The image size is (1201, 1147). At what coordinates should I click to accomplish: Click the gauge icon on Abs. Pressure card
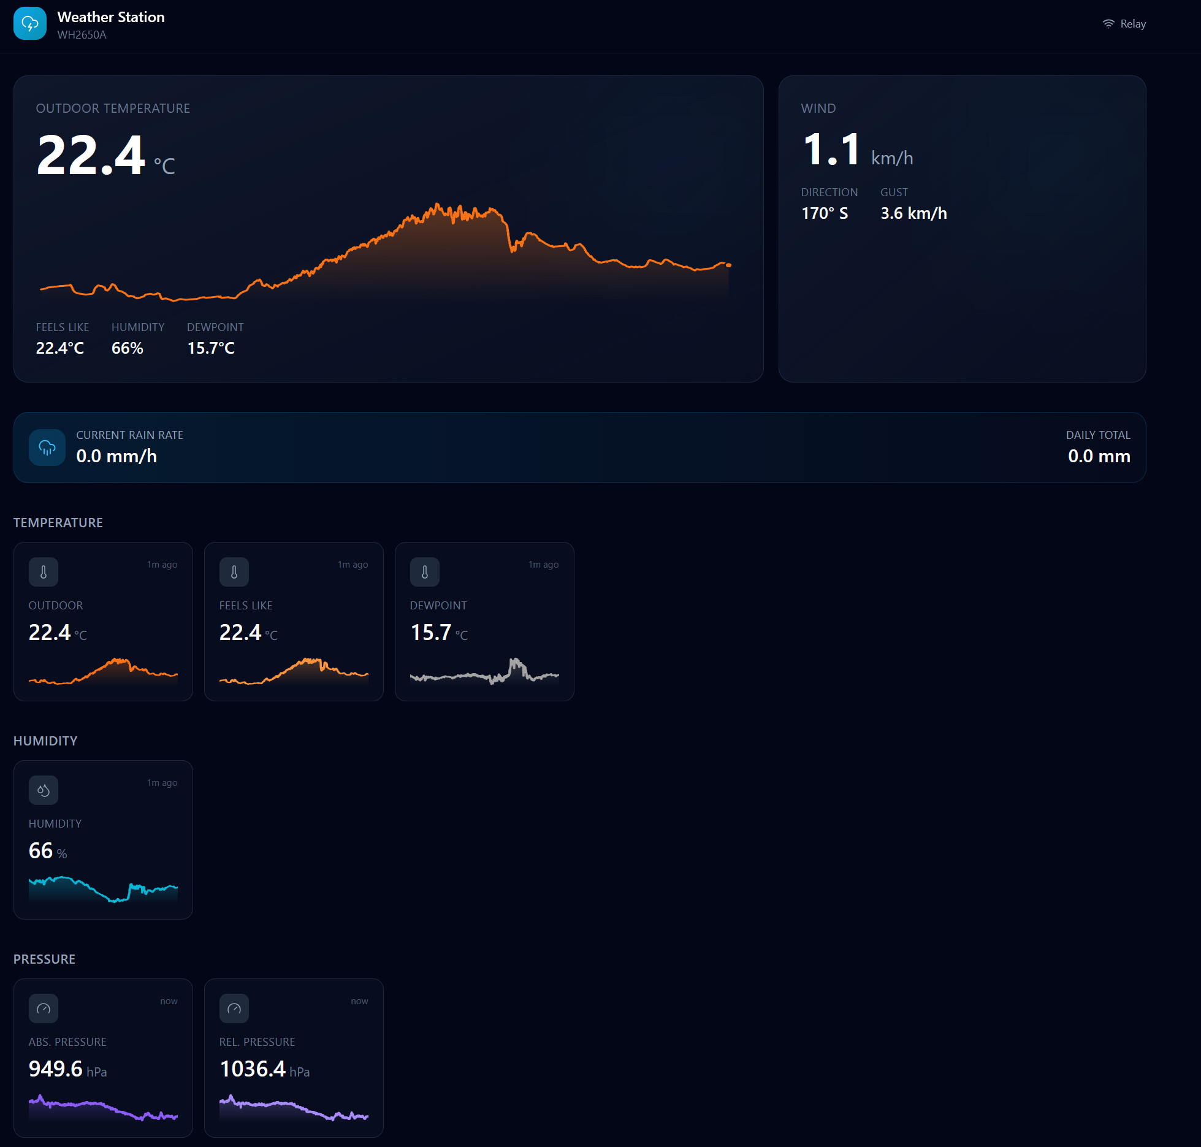coord(44,1008)
